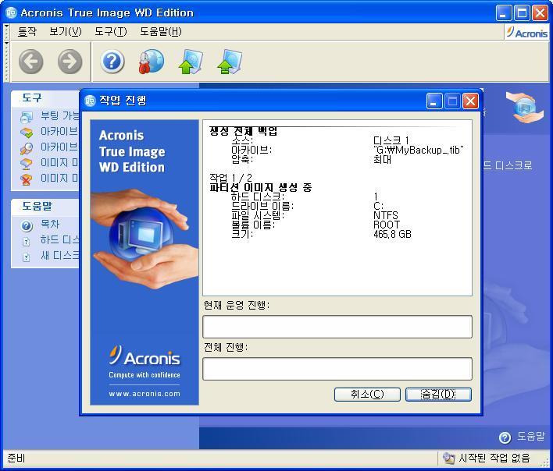Click the archive path "G:\MyBackup_.tib" text
The height and width of the screenshot is (471, 553).
click(x=419, y=151)
